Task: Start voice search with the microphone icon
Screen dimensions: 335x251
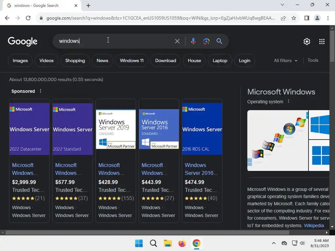Action: [193, 41]
